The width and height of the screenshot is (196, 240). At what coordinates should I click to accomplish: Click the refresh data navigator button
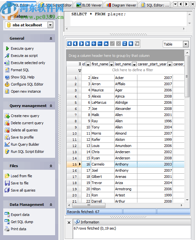click(x=125, y=44)
